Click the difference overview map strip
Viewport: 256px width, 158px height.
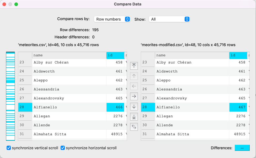[10, 96]
